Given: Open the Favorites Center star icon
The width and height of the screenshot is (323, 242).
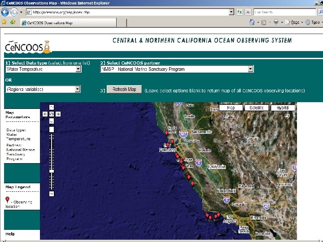Looking at the screenshot, I should [x=4, y=22].
